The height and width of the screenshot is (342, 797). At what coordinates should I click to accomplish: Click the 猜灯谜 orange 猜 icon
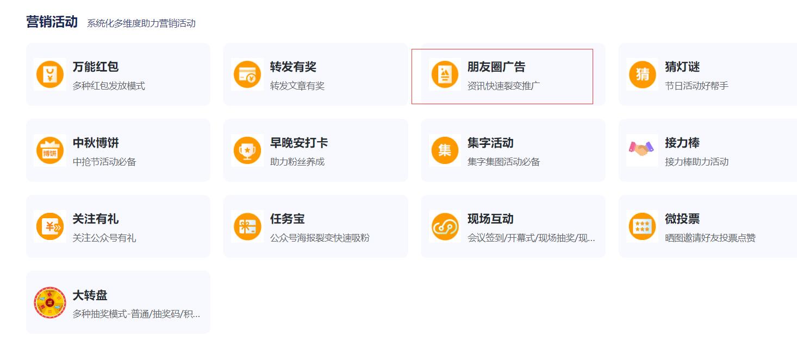[x=642, y=74]
